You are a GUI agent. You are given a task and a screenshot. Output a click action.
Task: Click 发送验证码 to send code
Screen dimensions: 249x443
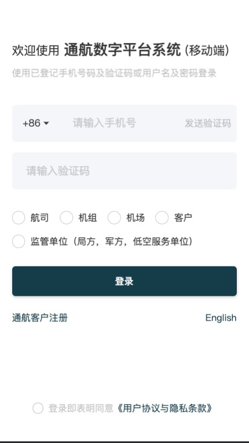point(208,123)
